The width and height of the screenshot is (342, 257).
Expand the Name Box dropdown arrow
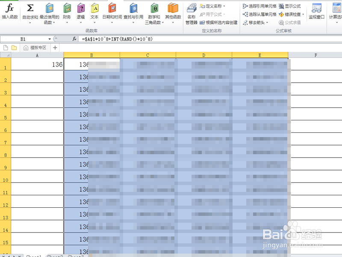pyautogui.click(x=50, y=39)
